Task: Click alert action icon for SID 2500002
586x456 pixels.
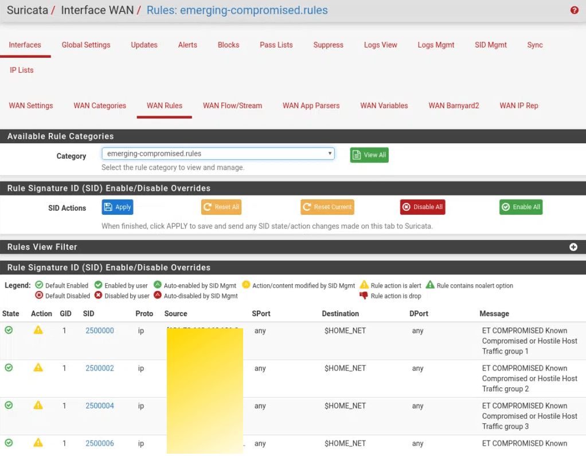Action: 38,368
